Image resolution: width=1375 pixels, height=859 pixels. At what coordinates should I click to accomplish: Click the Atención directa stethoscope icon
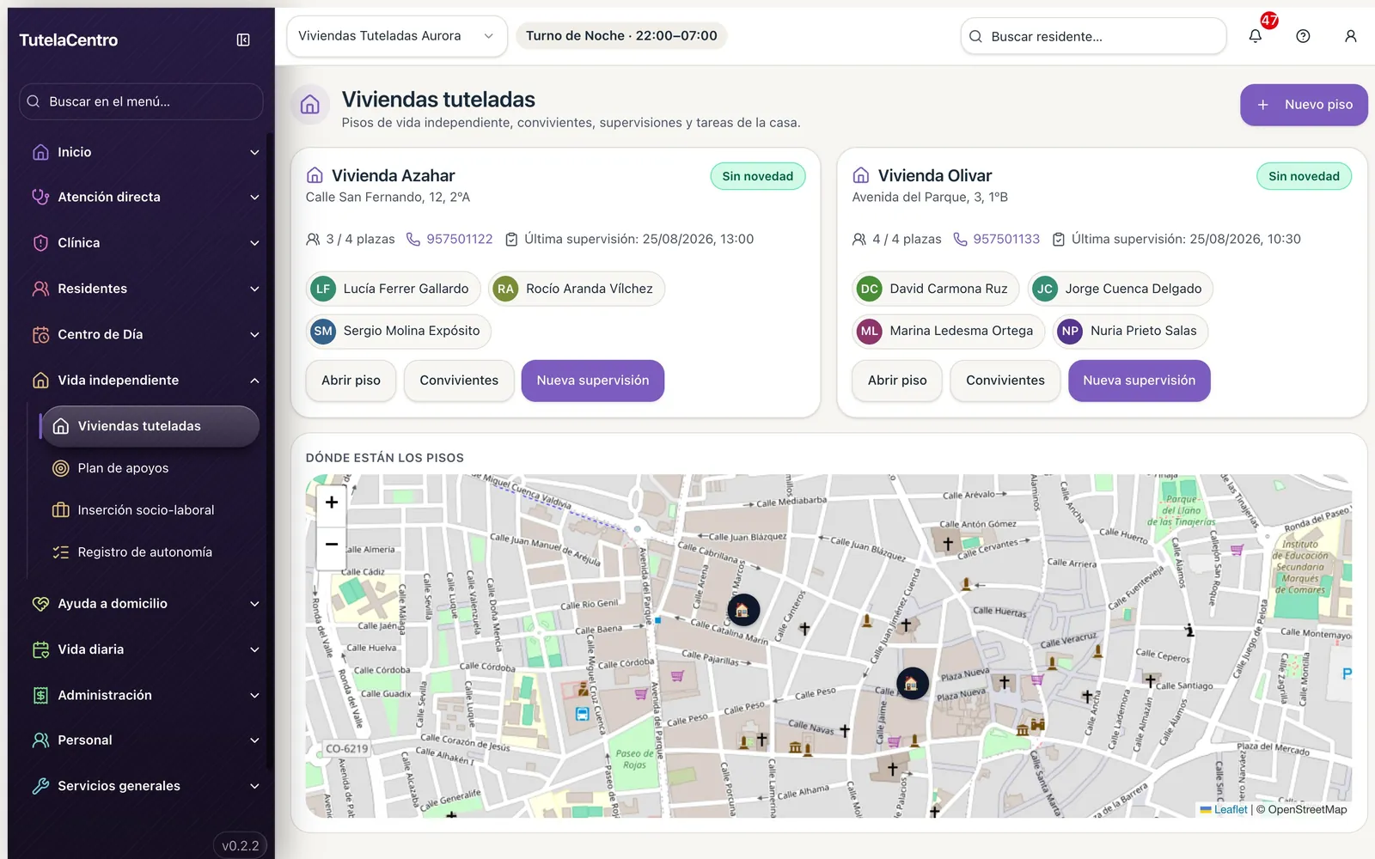[40, 197]
